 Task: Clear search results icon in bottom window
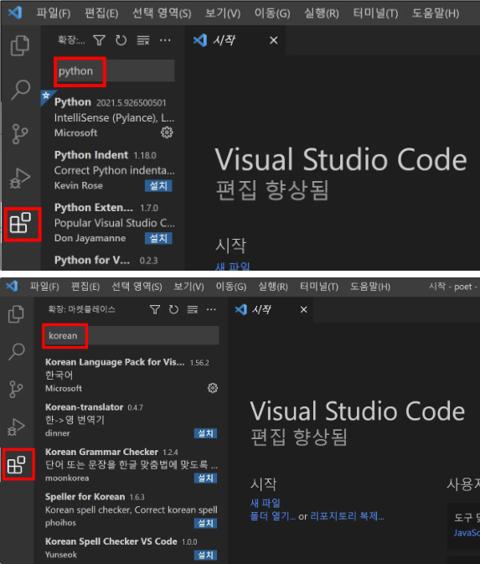point(193,310)
